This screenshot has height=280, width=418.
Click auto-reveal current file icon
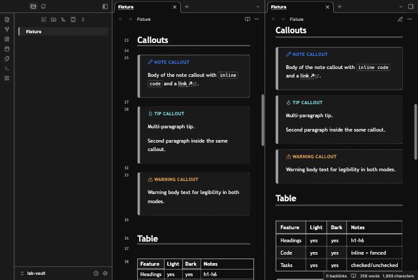tap(73, 20)
